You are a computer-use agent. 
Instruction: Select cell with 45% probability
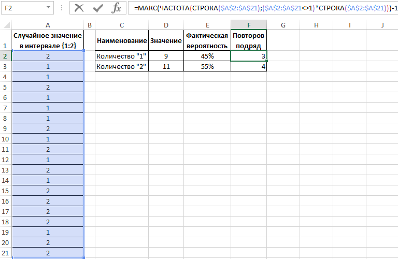coord(207,56)
